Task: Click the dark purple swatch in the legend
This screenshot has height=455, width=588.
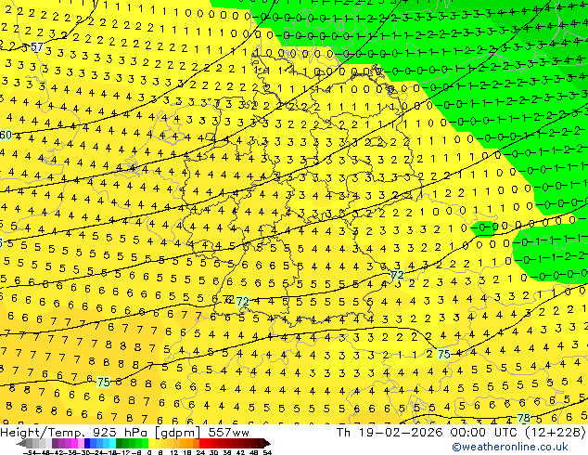Action: [55, 443]
